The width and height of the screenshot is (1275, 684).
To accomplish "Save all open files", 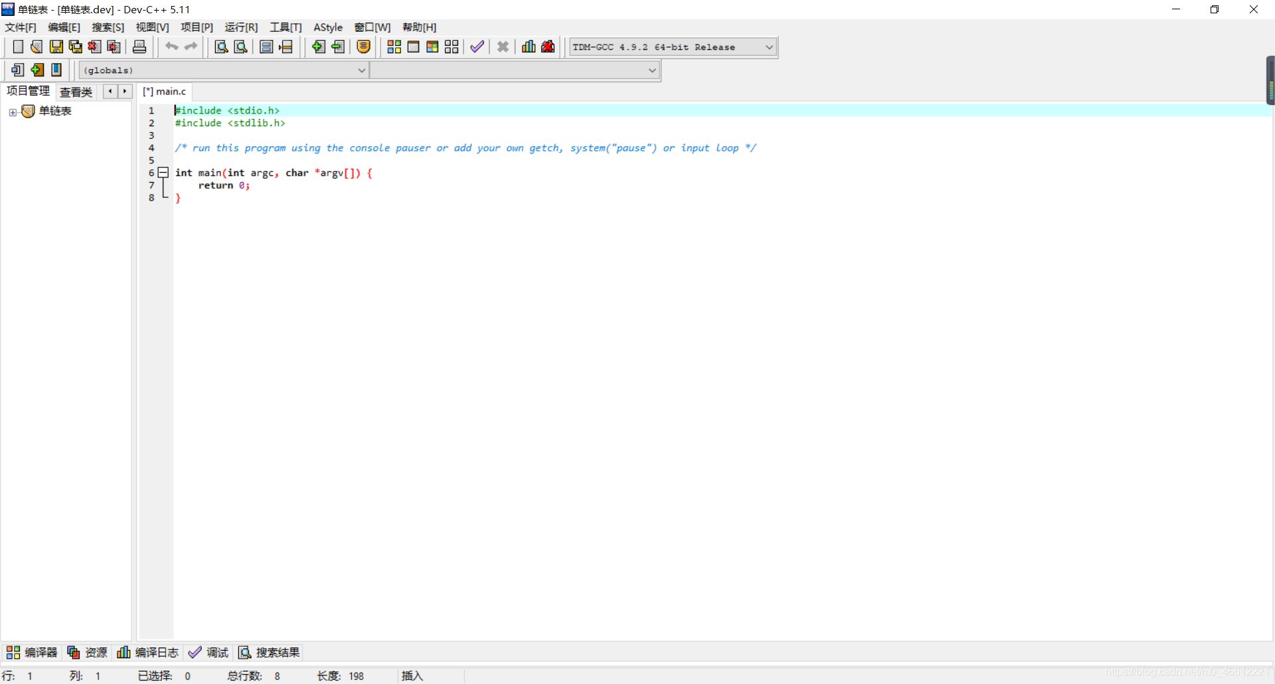I will [x=76, y=46].
